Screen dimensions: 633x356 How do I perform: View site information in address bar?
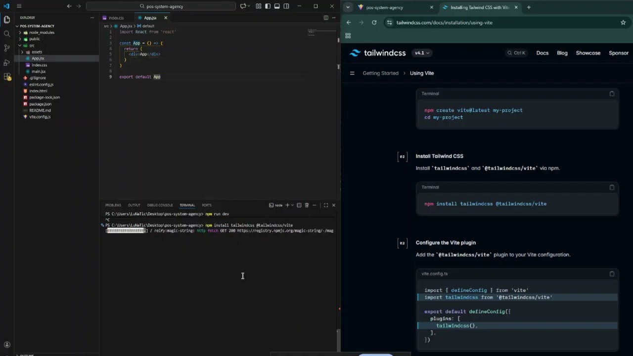click(389, 22)
